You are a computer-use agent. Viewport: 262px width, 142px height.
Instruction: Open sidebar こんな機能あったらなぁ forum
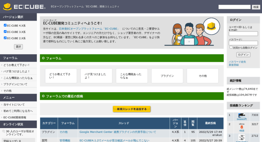coord(19,78)
